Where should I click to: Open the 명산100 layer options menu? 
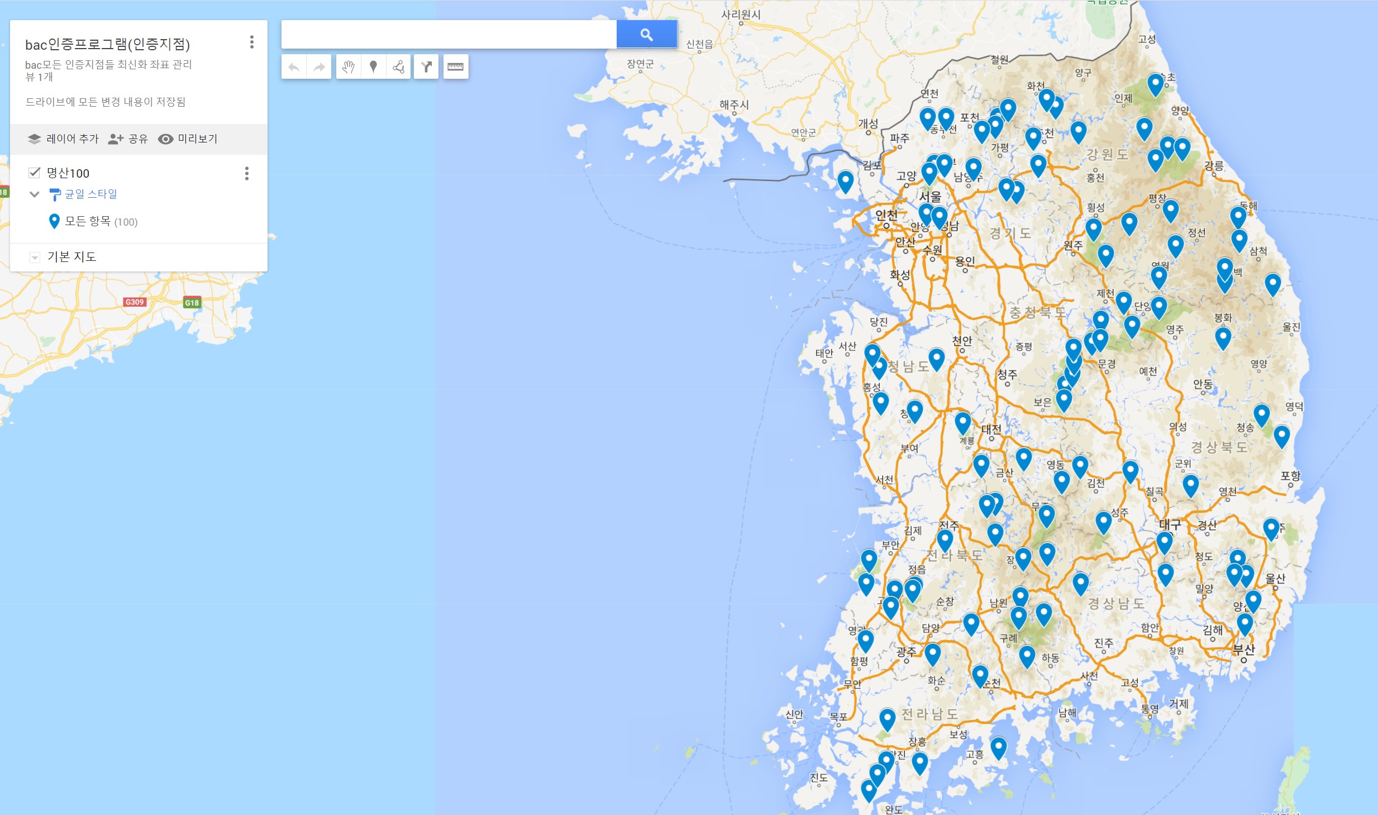(246, 173)
